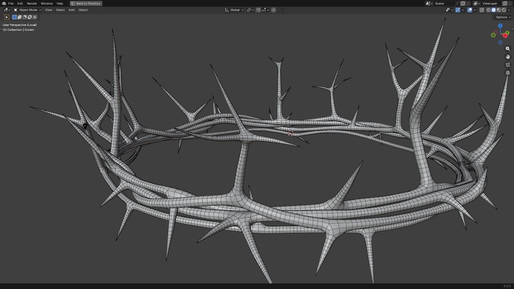
Task: Click the 3D cursor in viewport
Action: pos(291,134)
